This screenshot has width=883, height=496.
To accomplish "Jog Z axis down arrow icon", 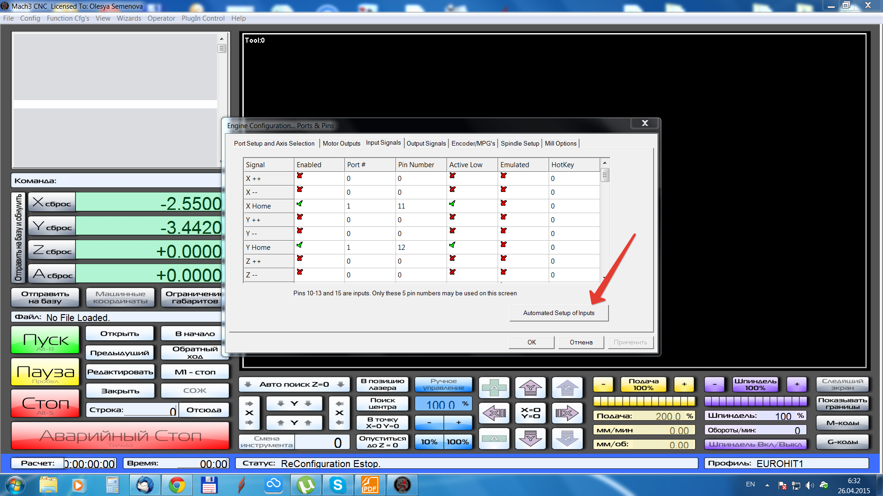I will (x=567, y=439).
